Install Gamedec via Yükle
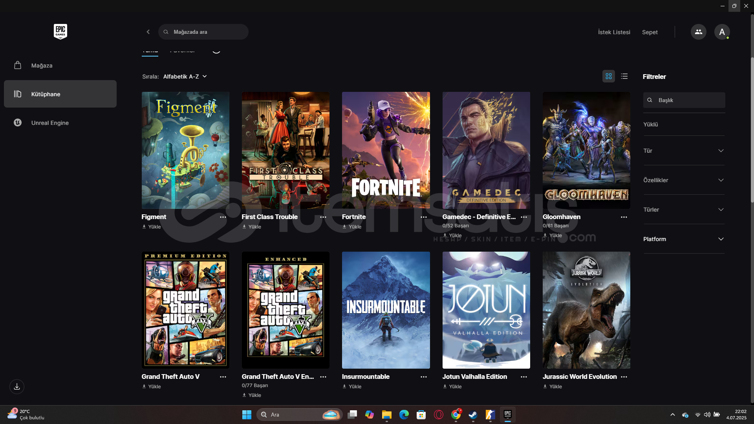The image size is (754, 424). 452,236
